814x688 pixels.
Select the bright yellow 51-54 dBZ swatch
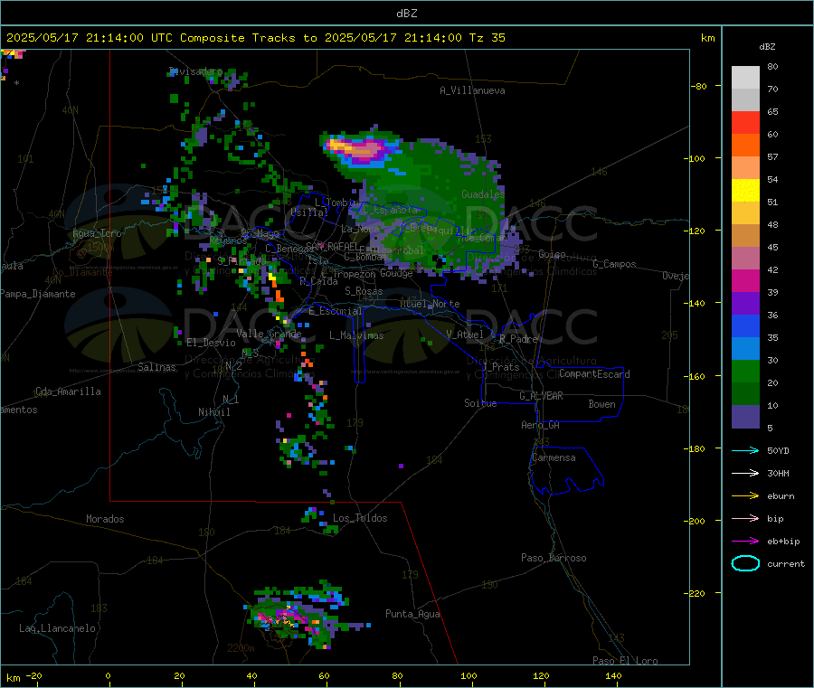(x=745, y=191)
